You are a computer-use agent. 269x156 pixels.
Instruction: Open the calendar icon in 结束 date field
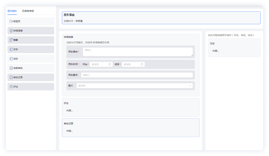tap(142, 64)
